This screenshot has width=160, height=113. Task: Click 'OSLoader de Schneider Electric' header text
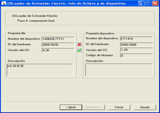pos(35,16)
